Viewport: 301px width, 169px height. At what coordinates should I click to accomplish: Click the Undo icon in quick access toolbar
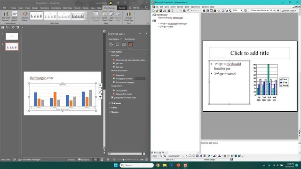pos(7,27)
